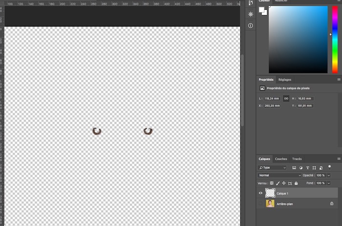
Task: Click the Arrière-plan layer lock icon
Action: 332,204
